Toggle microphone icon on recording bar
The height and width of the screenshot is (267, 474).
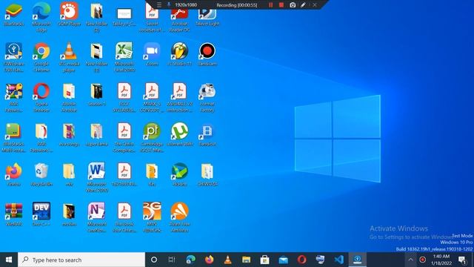point(169,5)
